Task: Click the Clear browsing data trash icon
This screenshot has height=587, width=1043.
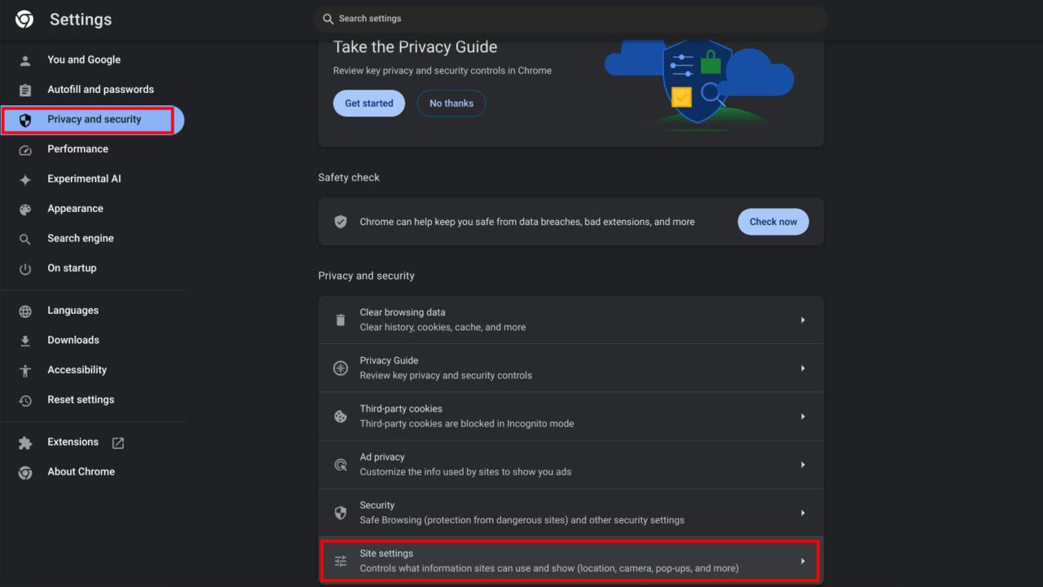Action: pos(340,320)
